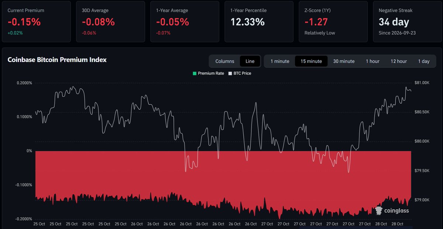Click the $79.00K right axis label
Image resolution: width=443 pixels, height=229 pixels.
click(x=422, y=200)
